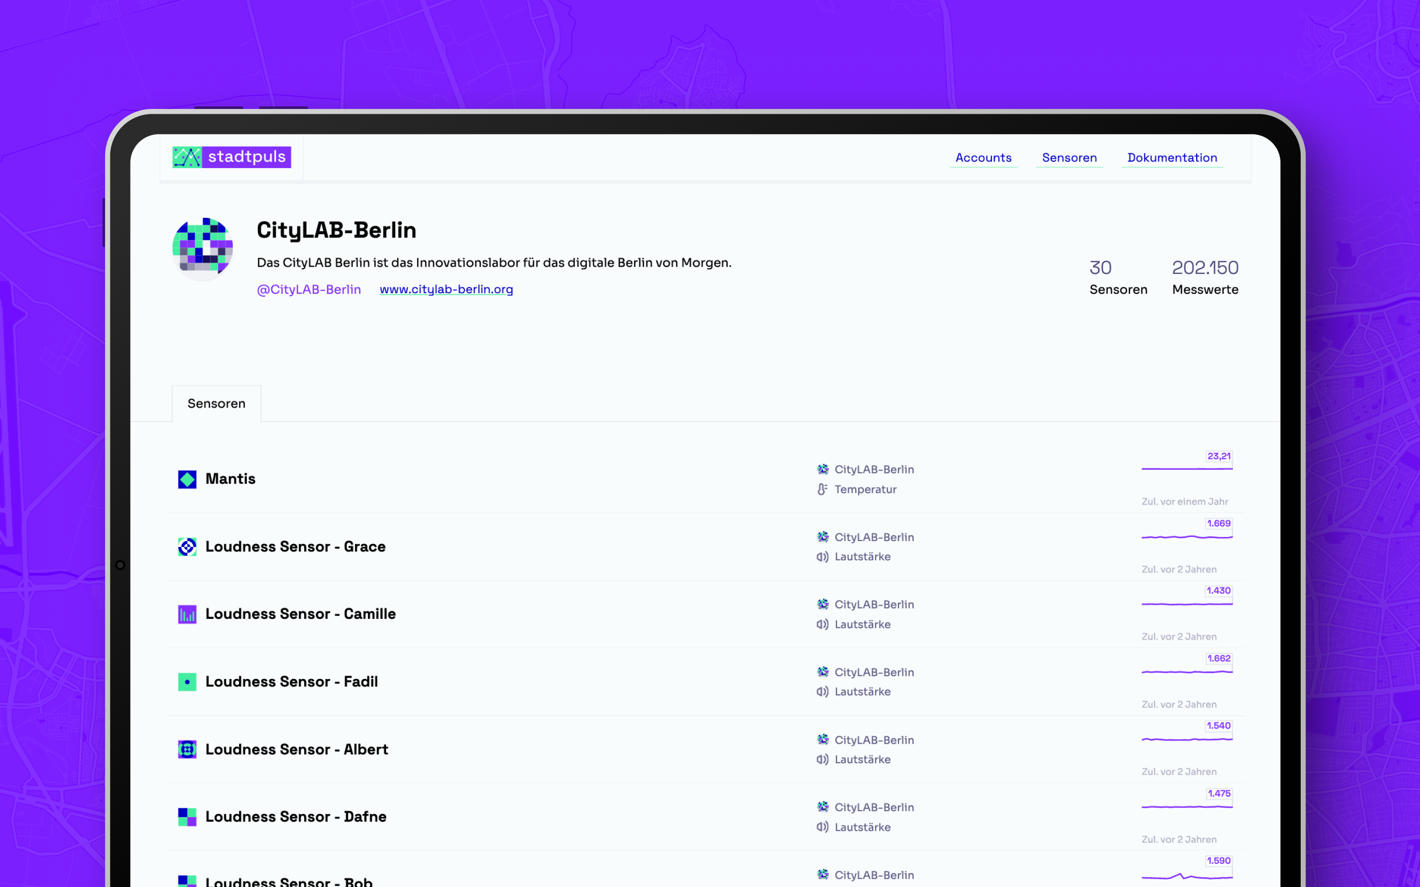1420x887 pixels.
Task: Click 'Zul. vor einem Jahr' timestamp
Action: point(1184,502)
